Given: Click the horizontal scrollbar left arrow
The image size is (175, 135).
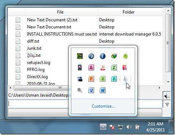Looking at the screenshot, I should pos(10,88).
